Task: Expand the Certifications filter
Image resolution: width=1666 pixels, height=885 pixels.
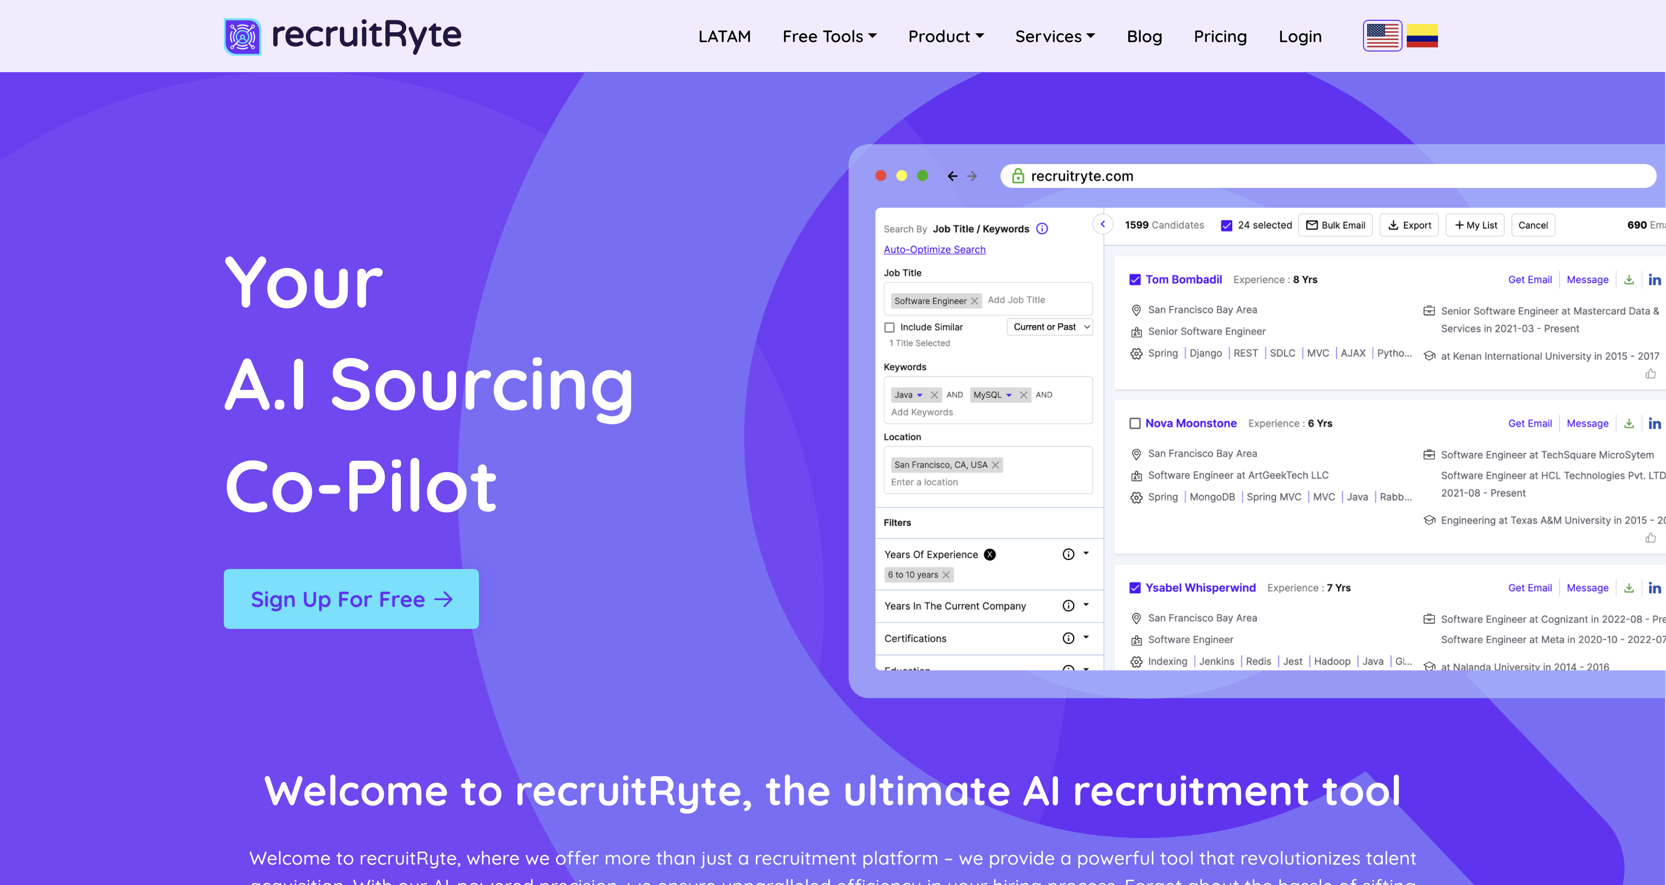Action: pos(1086,637)
